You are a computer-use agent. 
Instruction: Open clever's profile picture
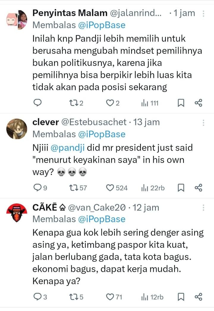click(x=17, y=129)
